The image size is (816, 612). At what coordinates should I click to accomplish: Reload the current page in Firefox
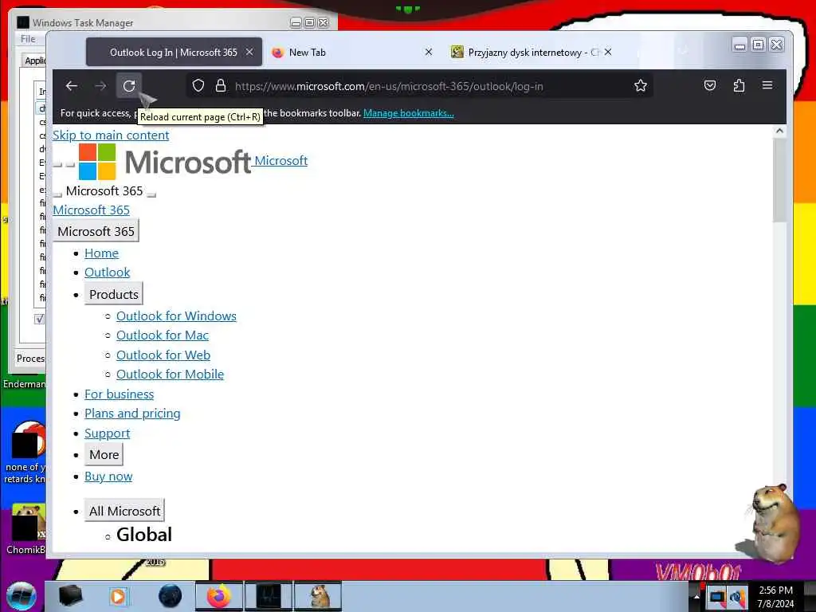[129, 86]
